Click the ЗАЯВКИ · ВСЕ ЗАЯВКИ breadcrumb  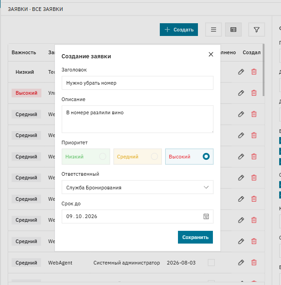pyautogui.click(x=35, y=9)
